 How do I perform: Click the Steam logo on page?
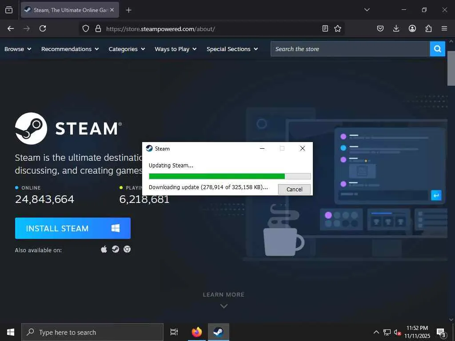(68, 128)
